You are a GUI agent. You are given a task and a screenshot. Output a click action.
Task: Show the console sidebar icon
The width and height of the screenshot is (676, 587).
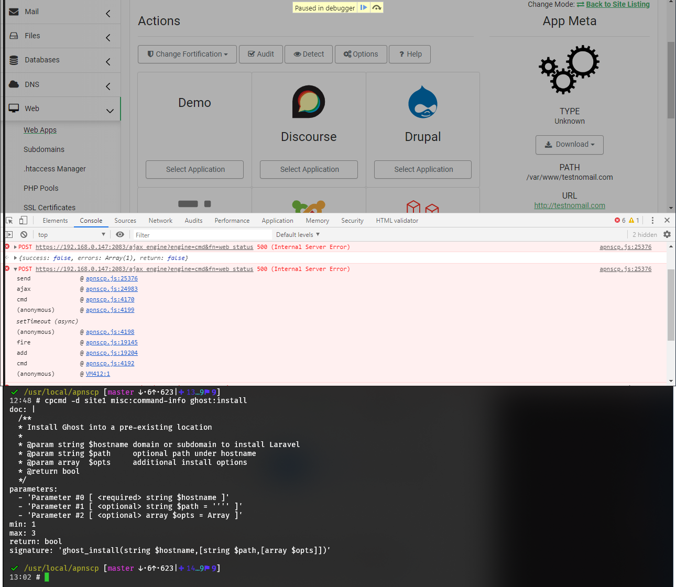click(9, 235)
